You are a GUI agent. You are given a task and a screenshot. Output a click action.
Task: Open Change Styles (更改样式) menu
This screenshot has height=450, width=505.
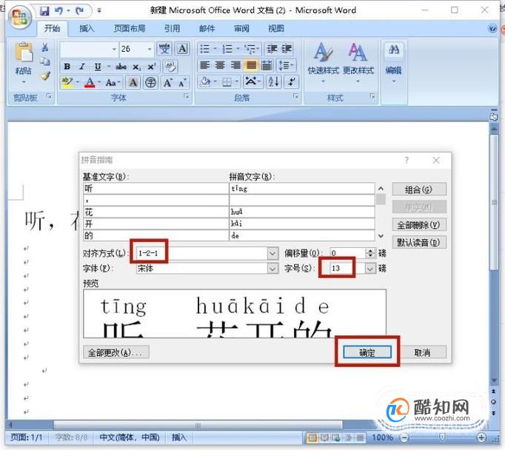tap(358, 61)
